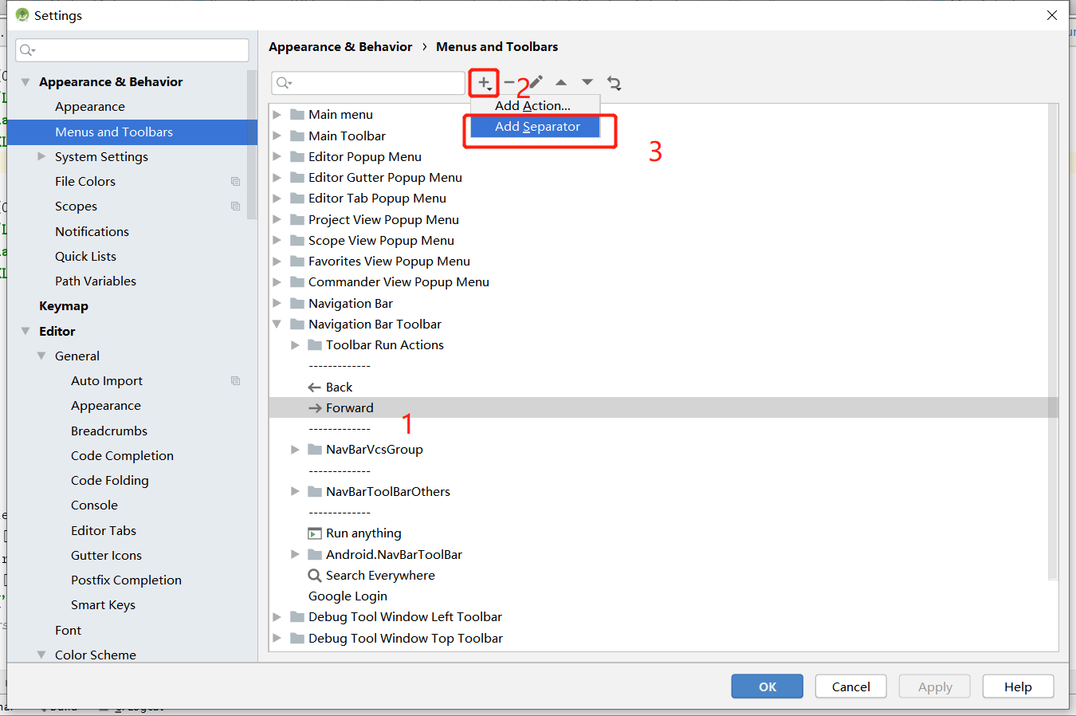The image size is (1076, 716).
Task: Click the Remove (minus) icon
Action: pyautogui.click(x=509, y=83)
